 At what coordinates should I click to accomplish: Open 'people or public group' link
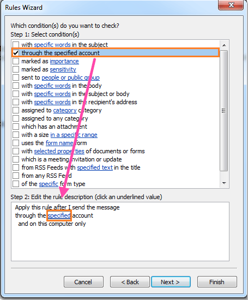pos(70,77)
